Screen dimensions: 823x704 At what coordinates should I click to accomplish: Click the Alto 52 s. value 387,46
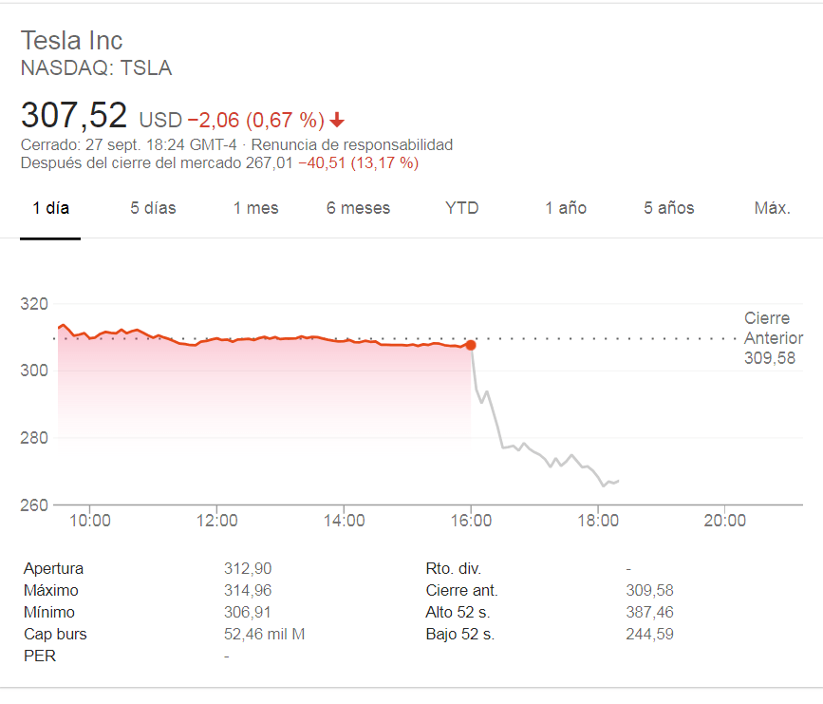coord(649,612)
